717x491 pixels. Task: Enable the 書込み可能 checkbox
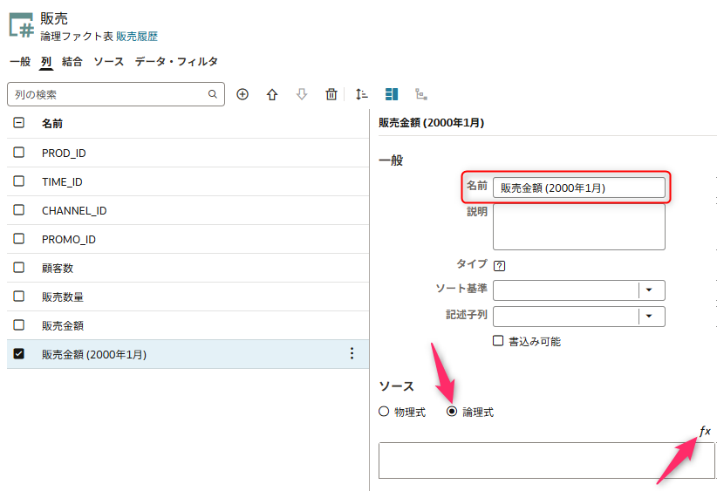pyautogui.click(x=498, y=341)
